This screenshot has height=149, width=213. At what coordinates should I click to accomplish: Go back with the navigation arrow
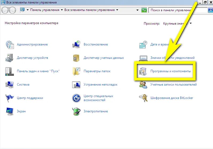coord(5,10)
